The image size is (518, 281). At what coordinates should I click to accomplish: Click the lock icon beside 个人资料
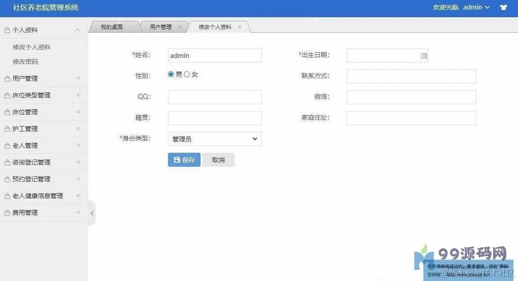(x=7, y=30)
